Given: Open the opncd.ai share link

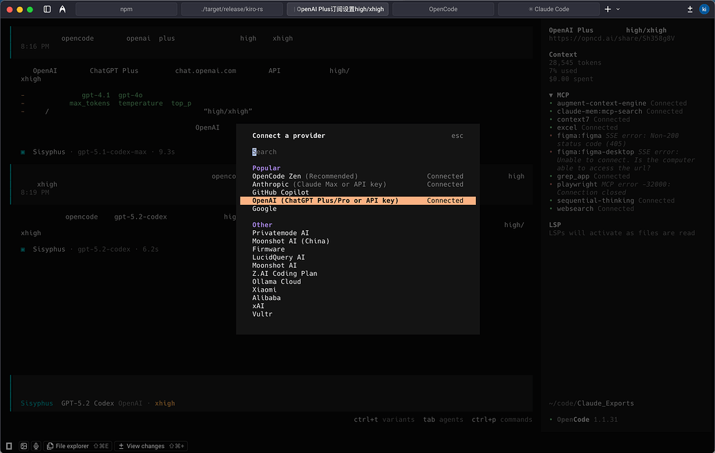Looking at the screenshot, I should coord(612,38).
